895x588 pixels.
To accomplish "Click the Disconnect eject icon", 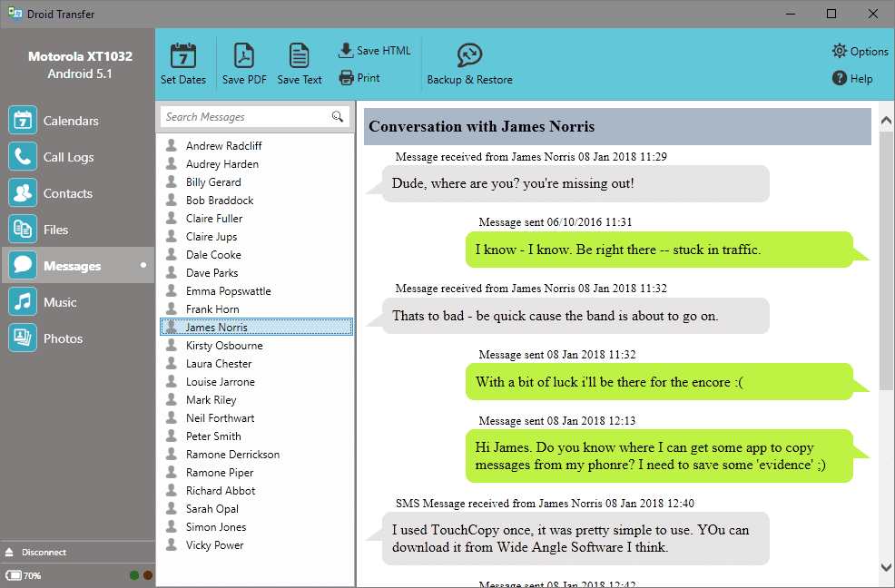I will click(x=9, y=552).
